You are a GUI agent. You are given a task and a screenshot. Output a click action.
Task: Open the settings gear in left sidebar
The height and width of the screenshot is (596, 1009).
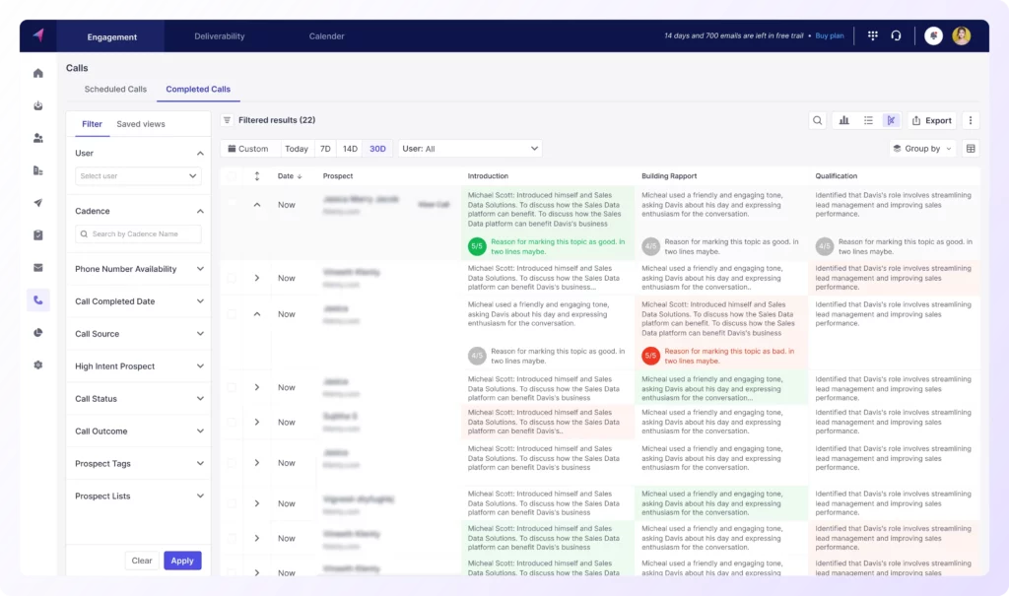pyautogui.click(x=37, y=364)
